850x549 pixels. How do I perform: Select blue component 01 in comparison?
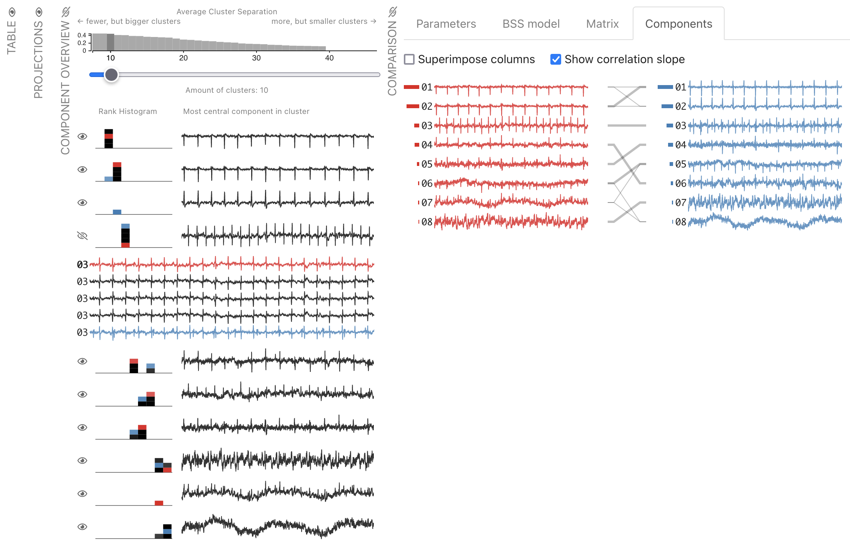(x=765, y=87)
